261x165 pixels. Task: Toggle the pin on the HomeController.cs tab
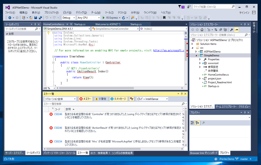coord(67,24)
